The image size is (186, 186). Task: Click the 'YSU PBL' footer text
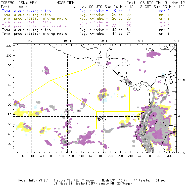73,180
